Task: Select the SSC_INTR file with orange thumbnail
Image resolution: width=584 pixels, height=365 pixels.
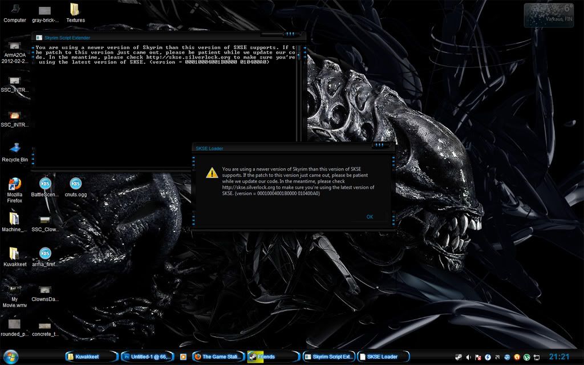Action: click(14, 120)
